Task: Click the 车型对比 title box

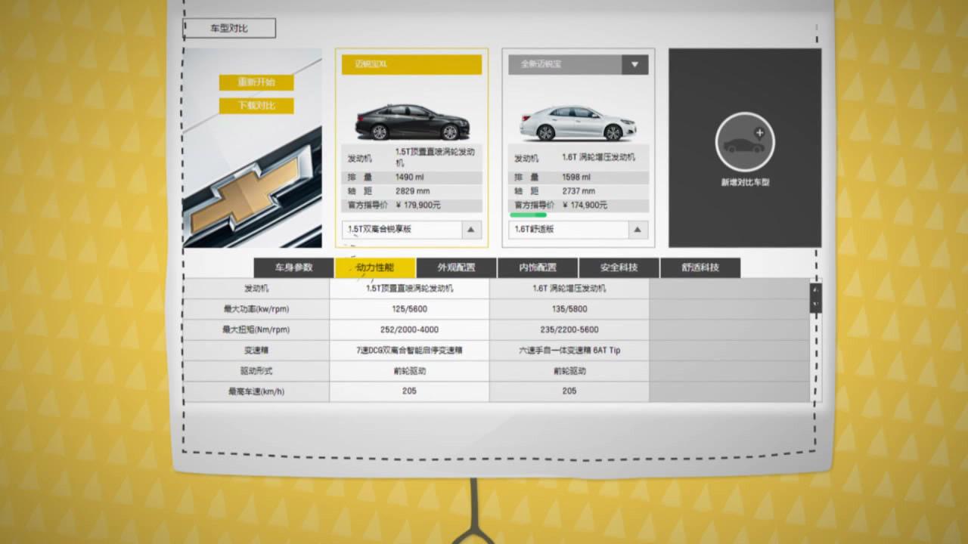Action: [229, 29]
